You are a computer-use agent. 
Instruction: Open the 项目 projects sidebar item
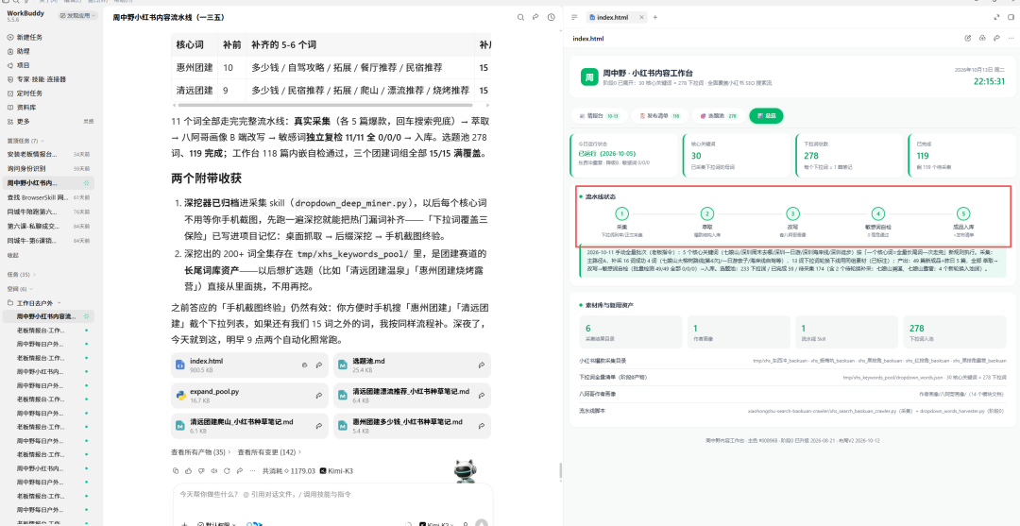[23, 65]
